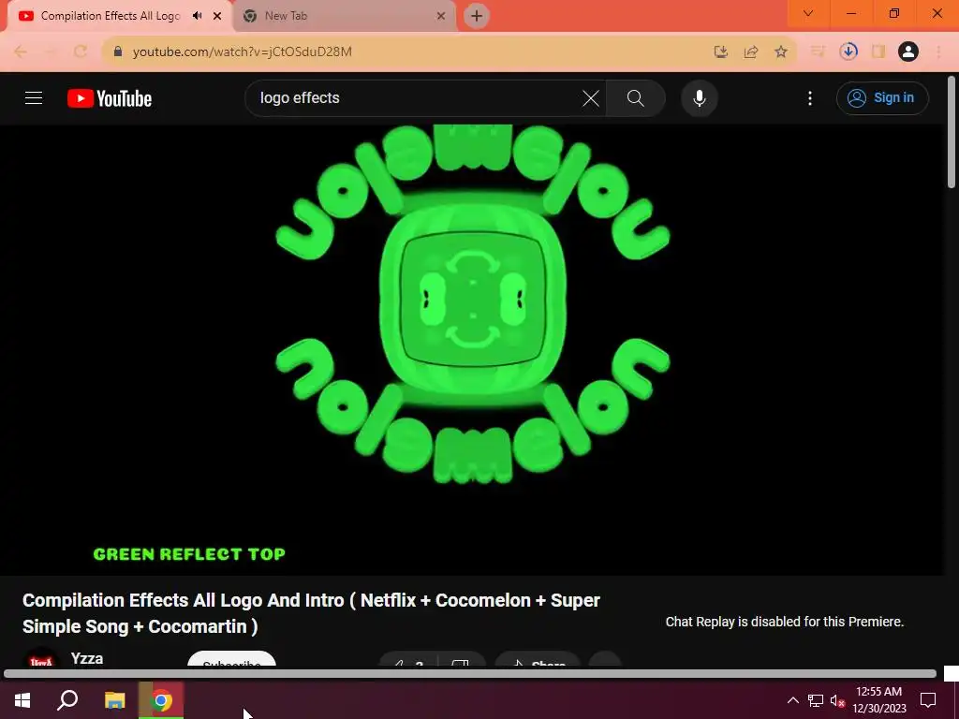Click 'Chat Replay is disabled for this Premiere.' text
959x719 pixels.
pos(785,622)
